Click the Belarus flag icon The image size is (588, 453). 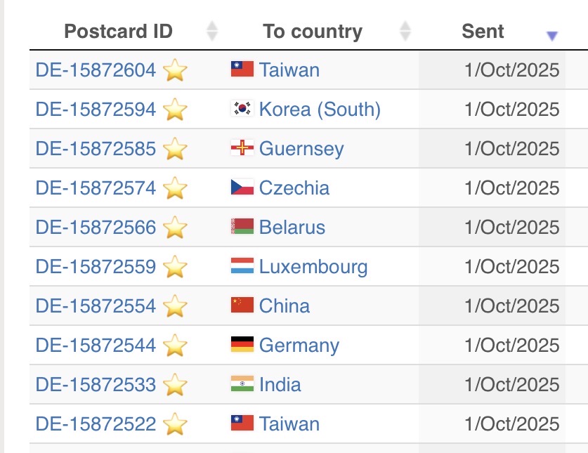(242, 227)
